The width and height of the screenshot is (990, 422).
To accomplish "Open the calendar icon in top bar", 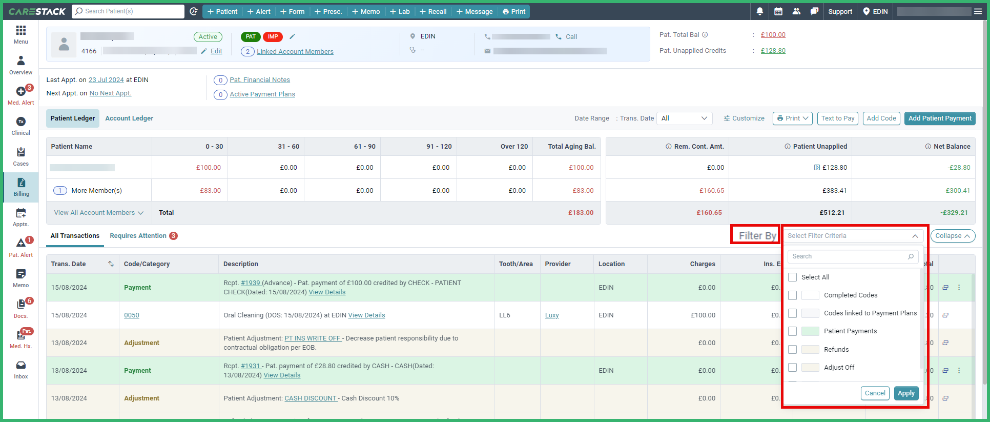I will coord(778,11).
